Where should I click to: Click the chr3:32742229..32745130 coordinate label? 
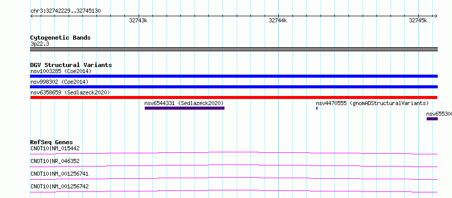click(x=66, y=11)
